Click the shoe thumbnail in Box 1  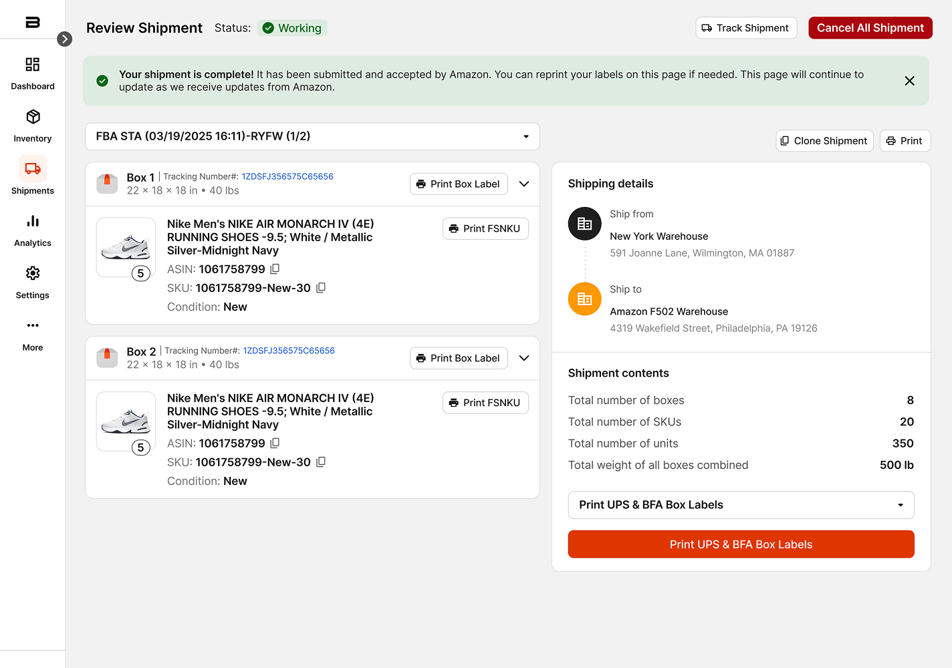126,247
